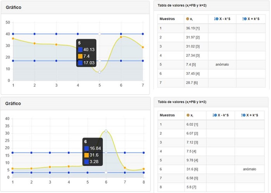Viewport: 271px width, 193px height.
Task: Click the 'anómalo' cell in PB table row 6
Action: pyautogui.click(x=249, y=169)
